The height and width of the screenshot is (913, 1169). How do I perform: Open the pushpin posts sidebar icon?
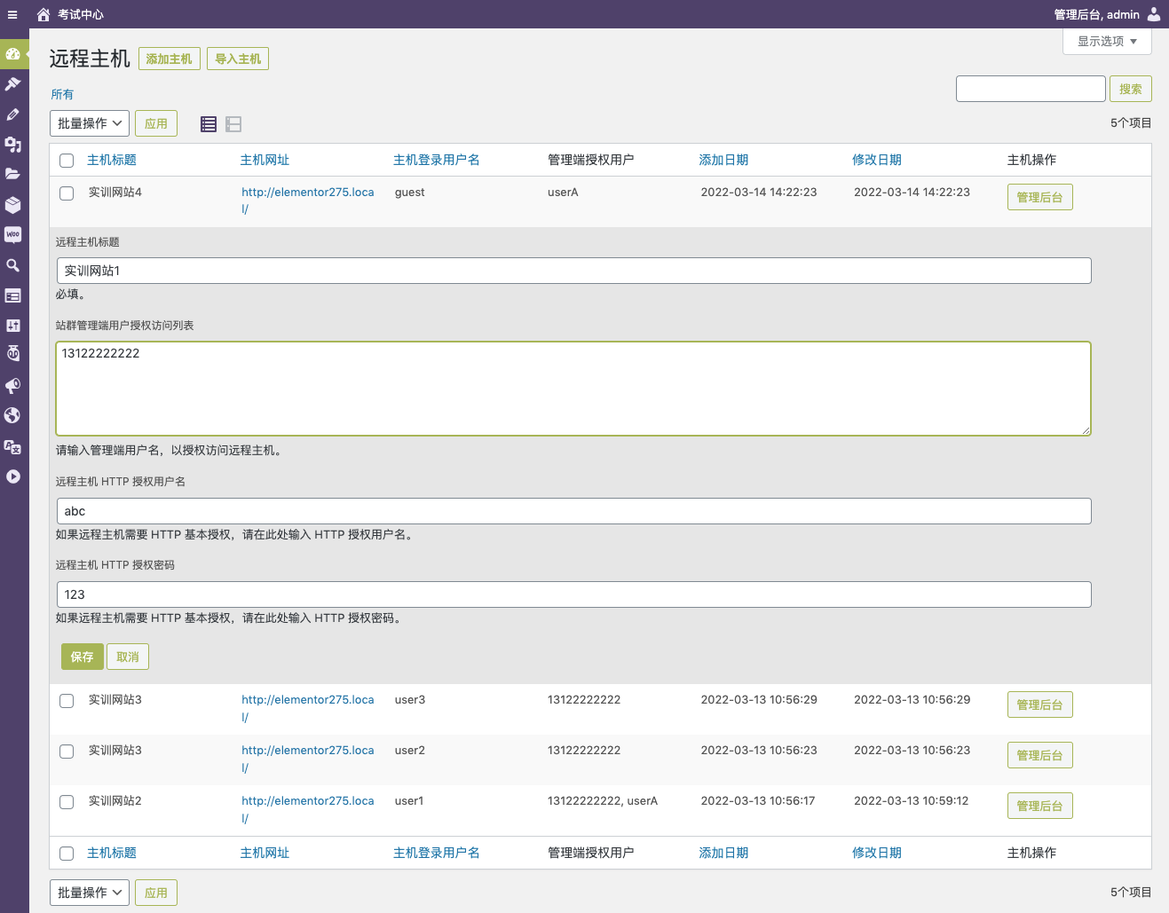point(12,84)
